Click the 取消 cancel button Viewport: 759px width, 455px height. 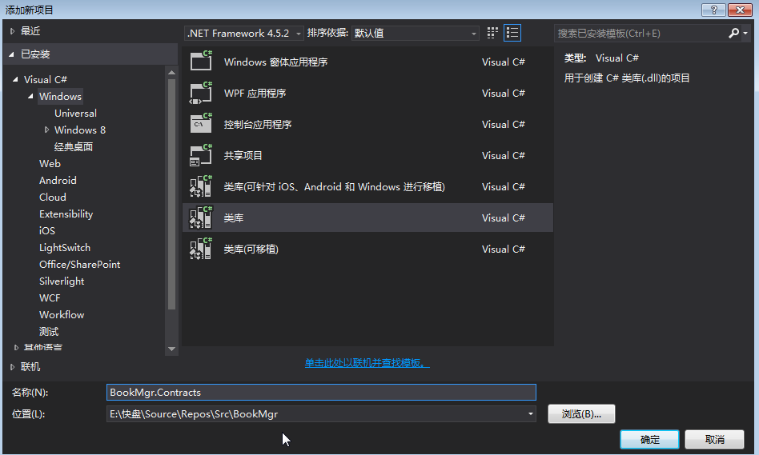pos(714,440)
